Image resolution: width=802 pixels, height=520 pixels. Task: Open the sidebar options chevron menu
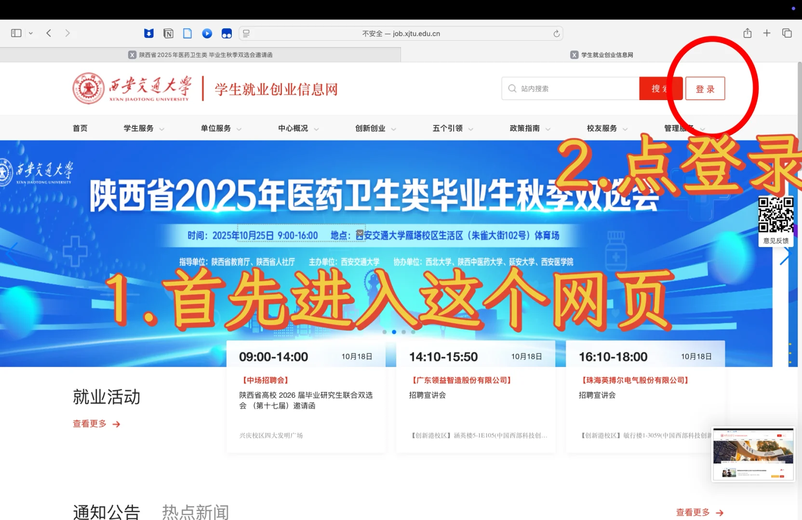pos(31,33)
